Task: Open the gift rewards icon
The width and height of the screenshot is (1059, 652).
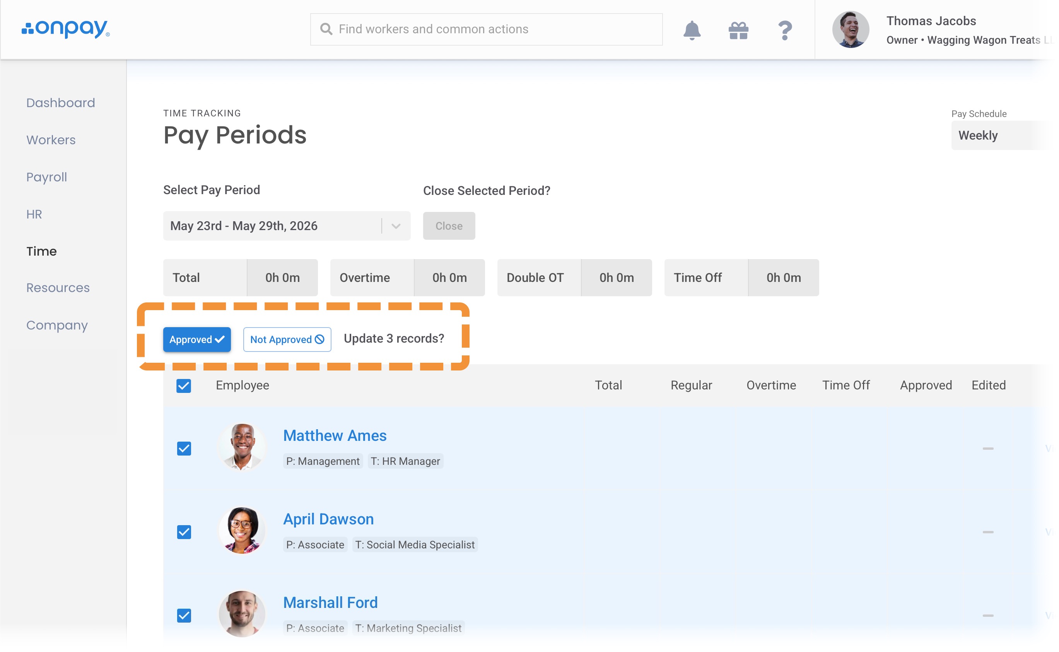Action: pyautogui.click(x=738, y=30)
